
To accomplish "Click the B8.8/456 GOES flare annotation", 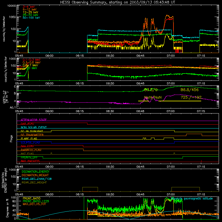I will pos(190,90).
